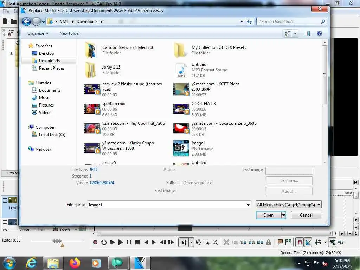Toggle Enable Snapping magnet icon
The height and width of the screenshot is (270, 360).
click(300, 242)
